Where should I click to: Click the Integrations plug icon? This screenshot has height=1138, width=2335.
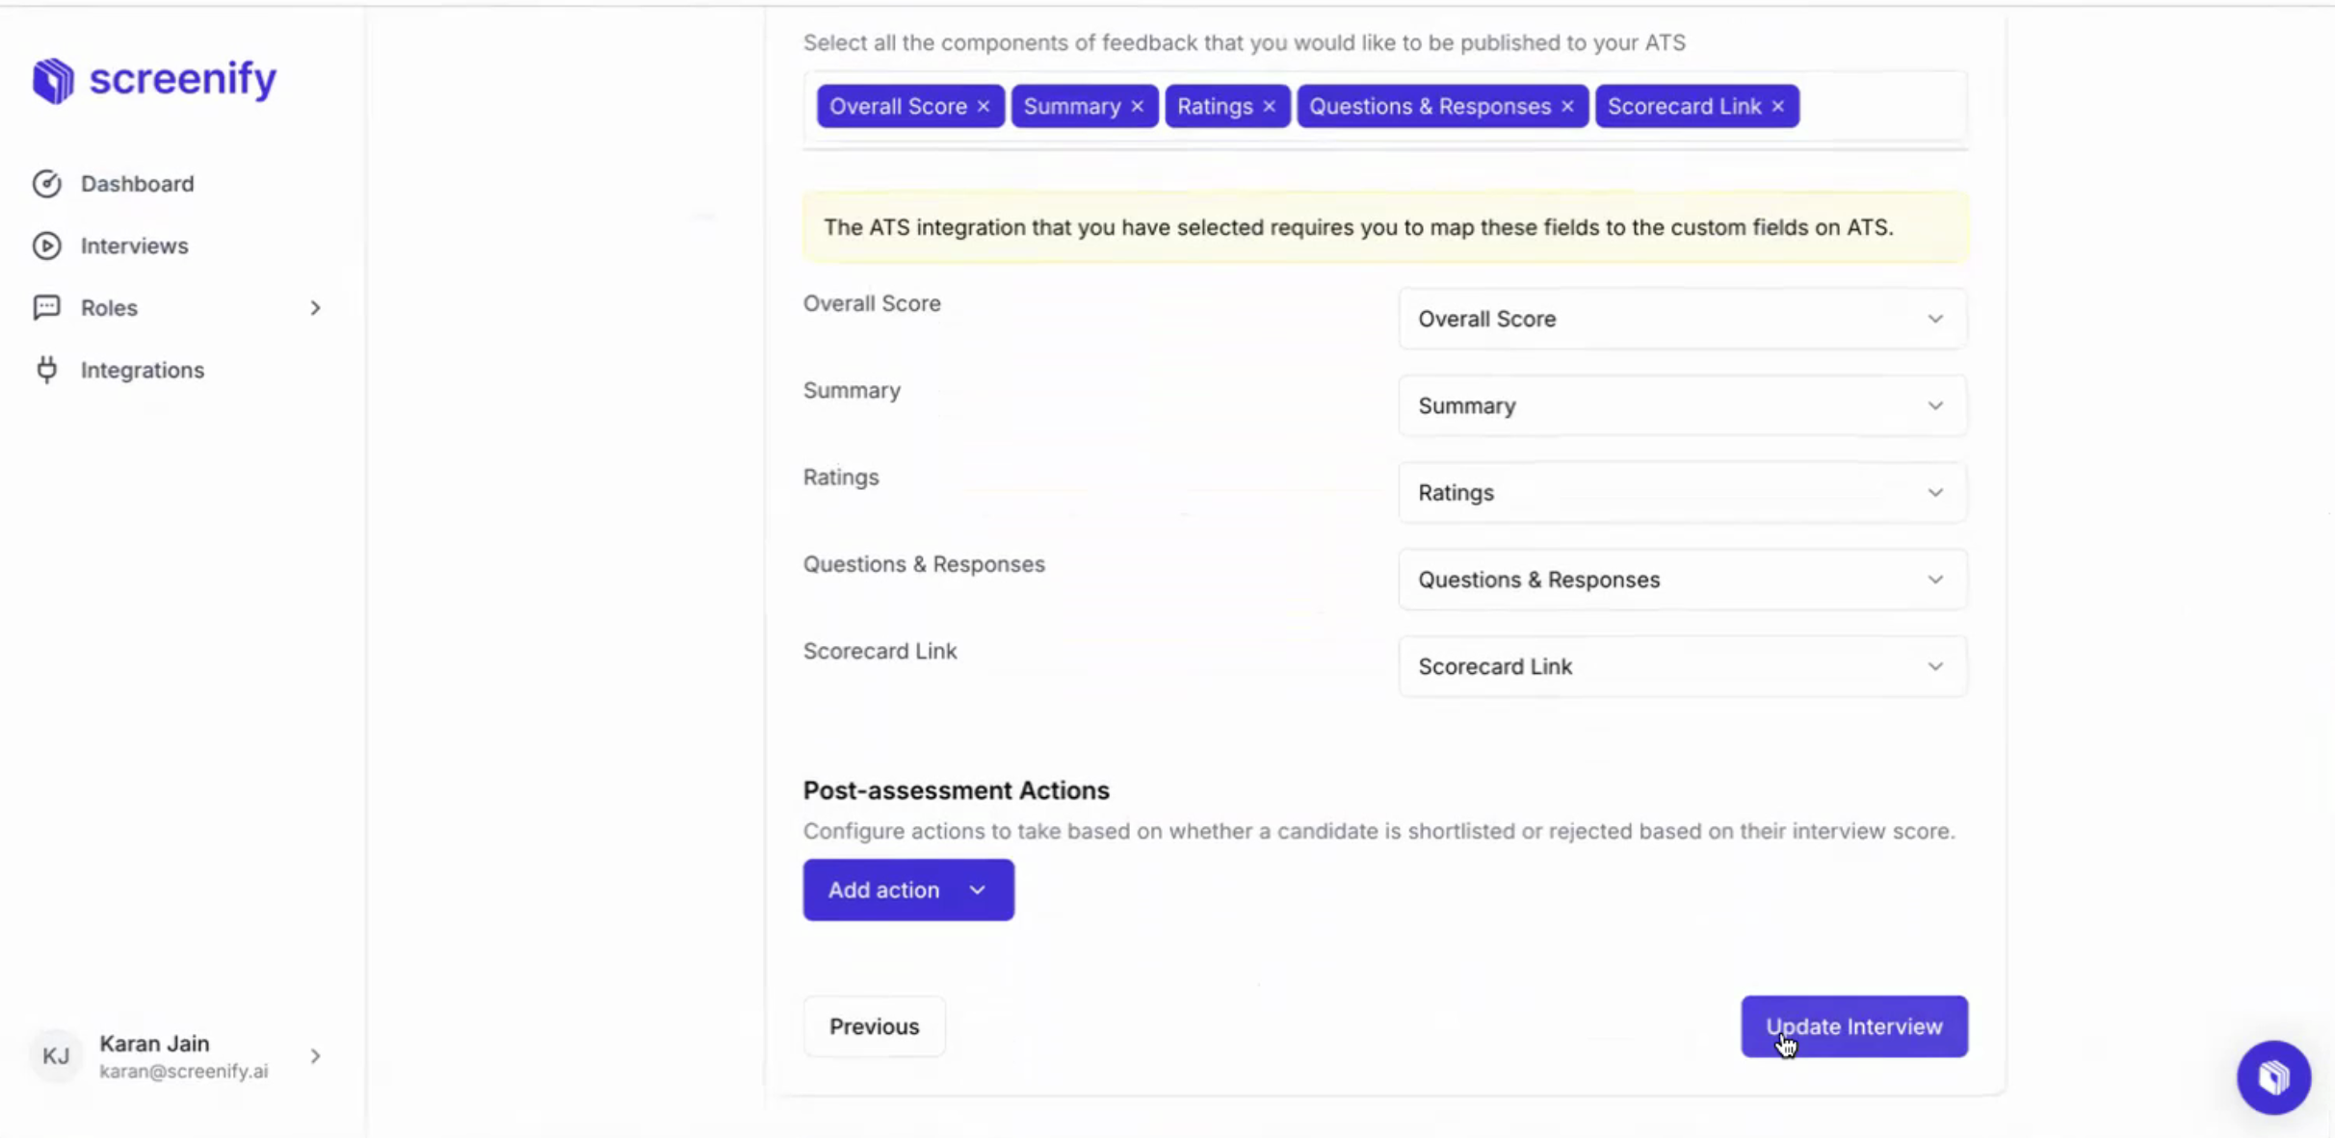coord(46,370)
